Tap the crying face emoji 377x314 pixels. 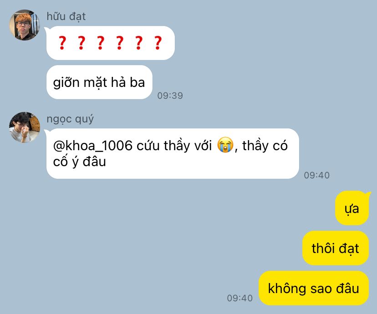tap(225, 145)
